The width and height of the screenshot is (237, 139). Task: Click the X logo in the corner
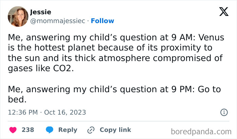click(223, 12)
